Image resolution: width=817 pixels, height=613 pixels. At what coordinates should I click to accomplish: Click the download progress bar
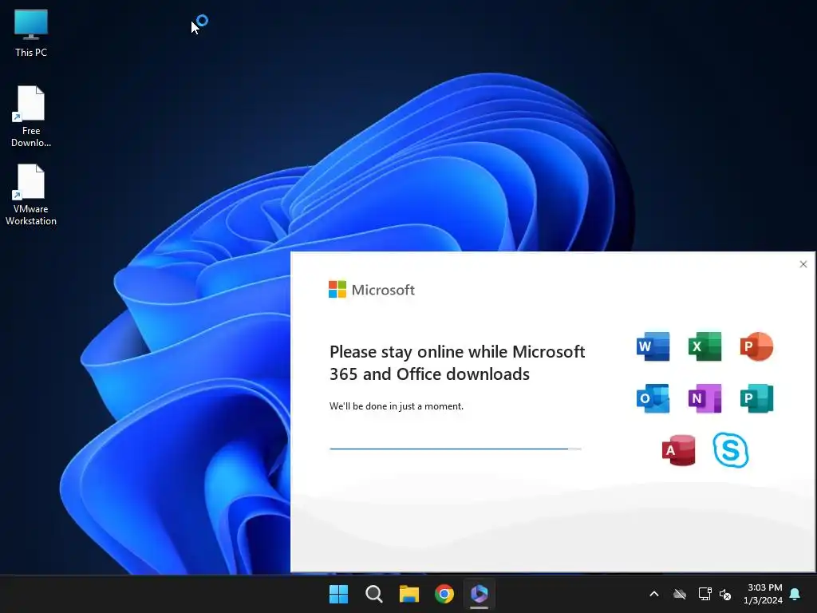pos(456,449)
